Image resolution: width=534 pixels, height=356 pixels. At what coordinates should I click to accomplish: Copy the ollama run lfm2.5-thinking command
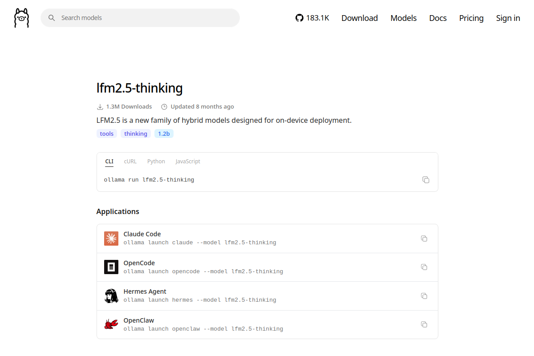(426, 180)
